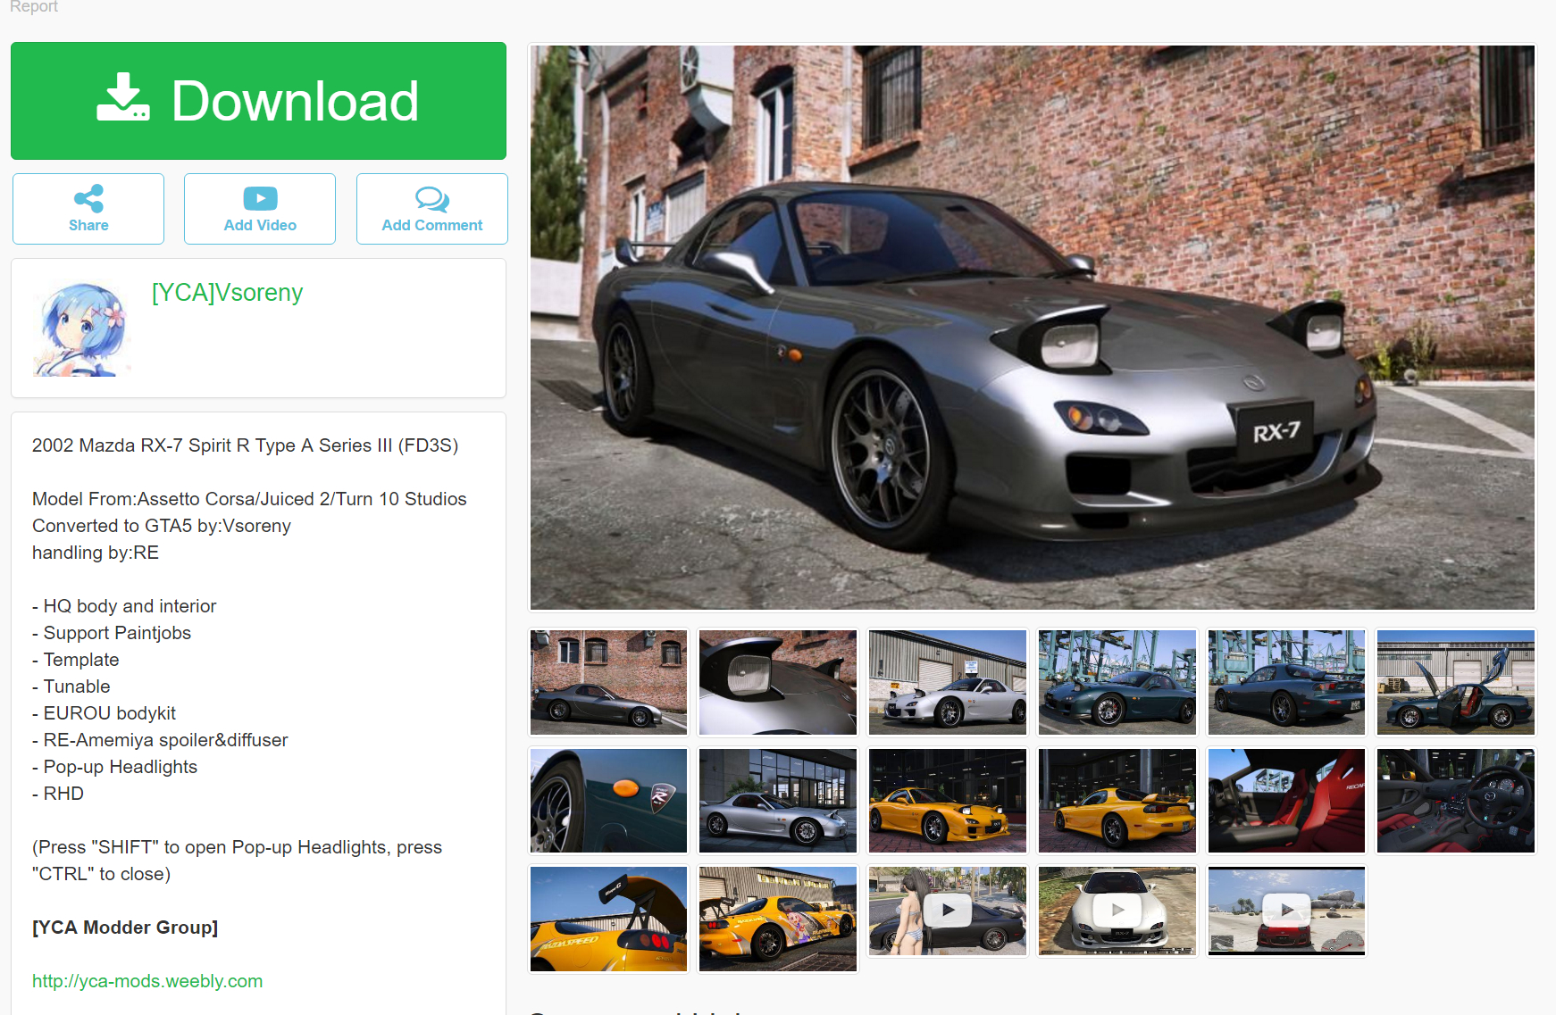Select the dark green RX-7 front-quarter port thumbnail
1556x1015 pixels.
[x=1117, y=683]
